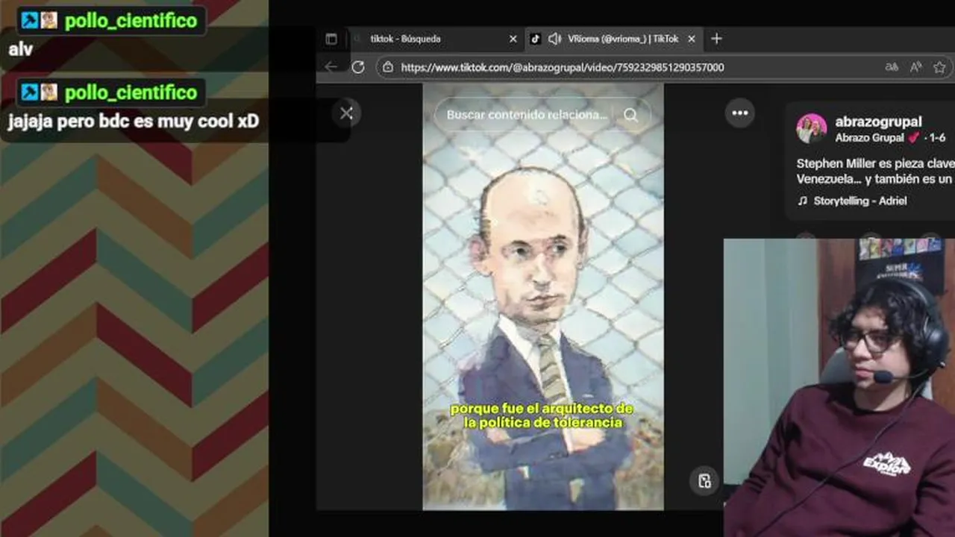
Task: View site information lock icon
Action: click(x=386, y=67)
